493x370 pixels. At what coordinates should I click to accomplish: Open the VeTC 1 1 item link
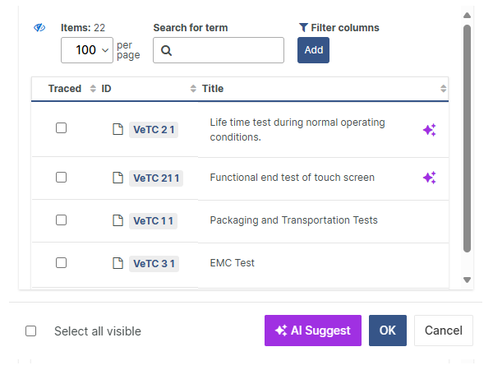(x=154, y=220)
